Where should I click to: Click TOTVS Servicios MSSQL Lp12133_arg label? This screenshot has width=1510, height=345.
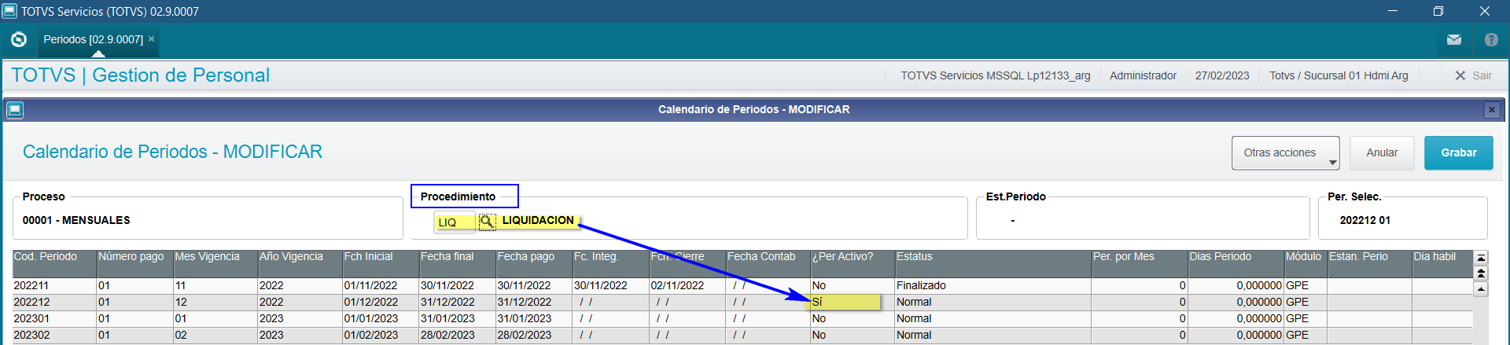[x=996, y=75]
